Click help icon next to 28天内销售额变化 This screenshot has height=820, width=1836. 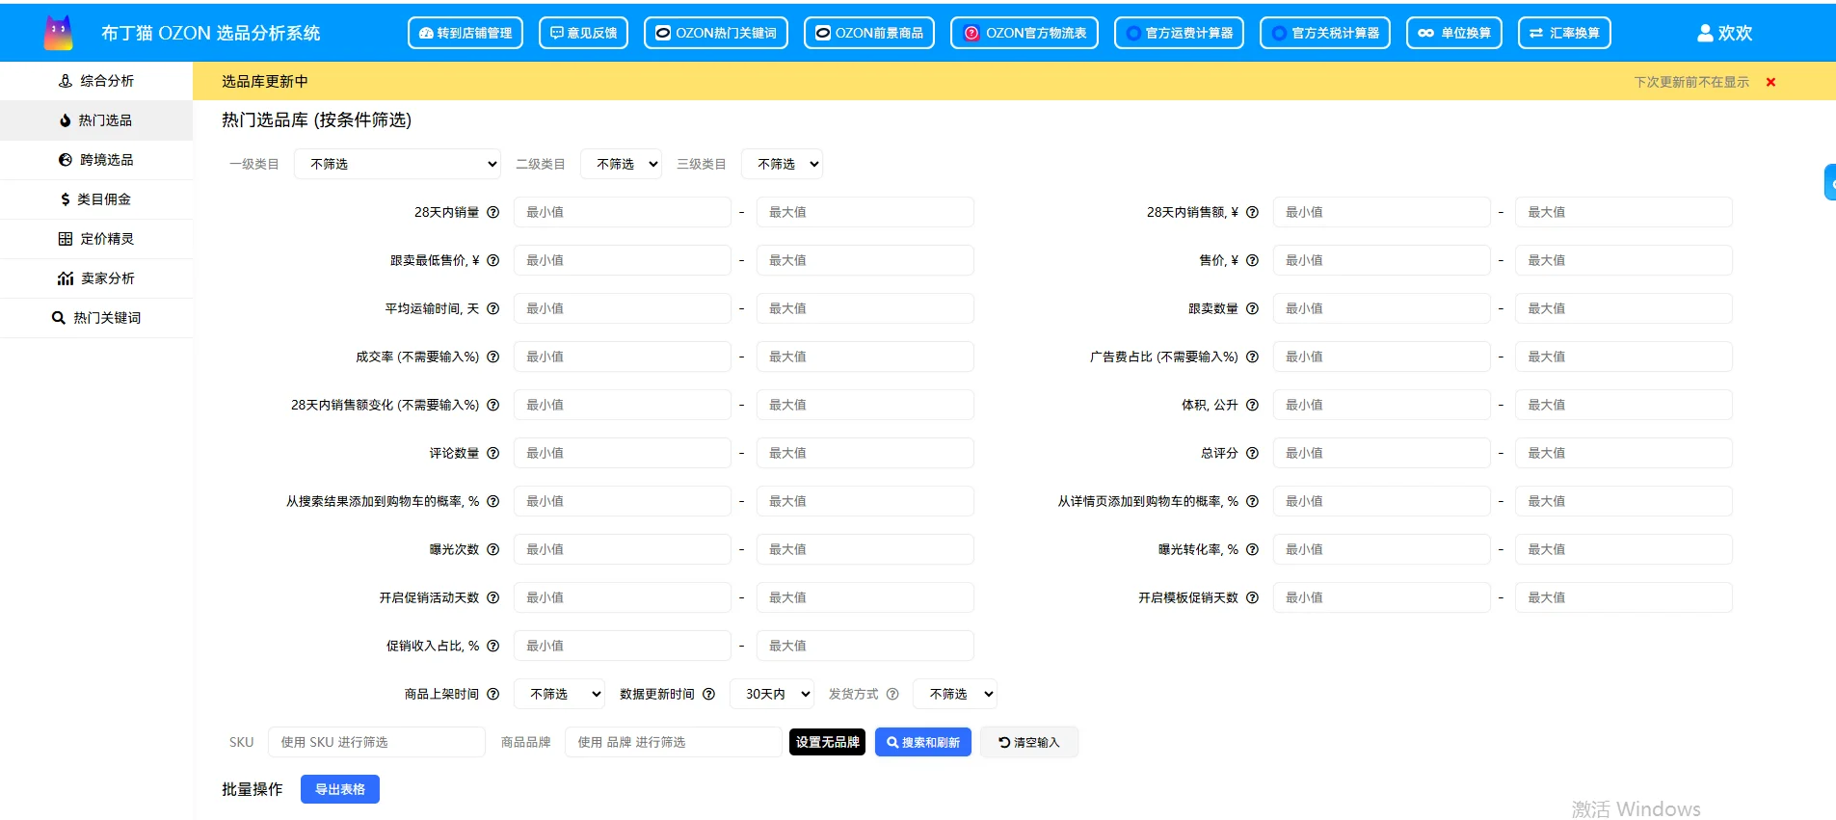coord(492,405)
